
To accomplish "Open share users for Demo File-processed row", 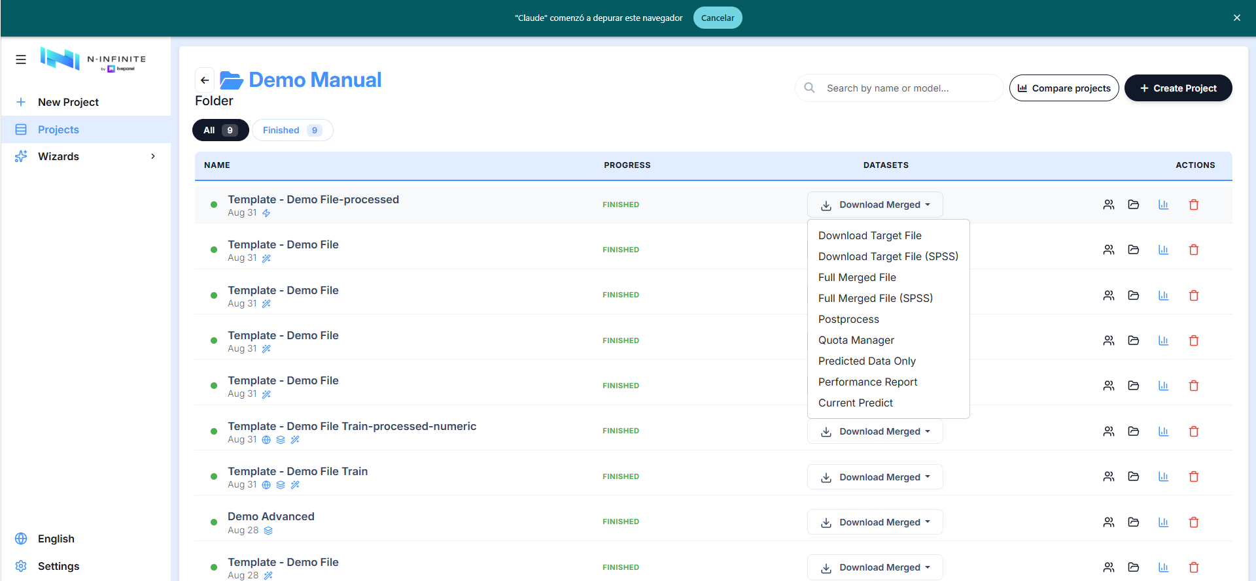I will pyautogui.click(x=1109, y=205).
